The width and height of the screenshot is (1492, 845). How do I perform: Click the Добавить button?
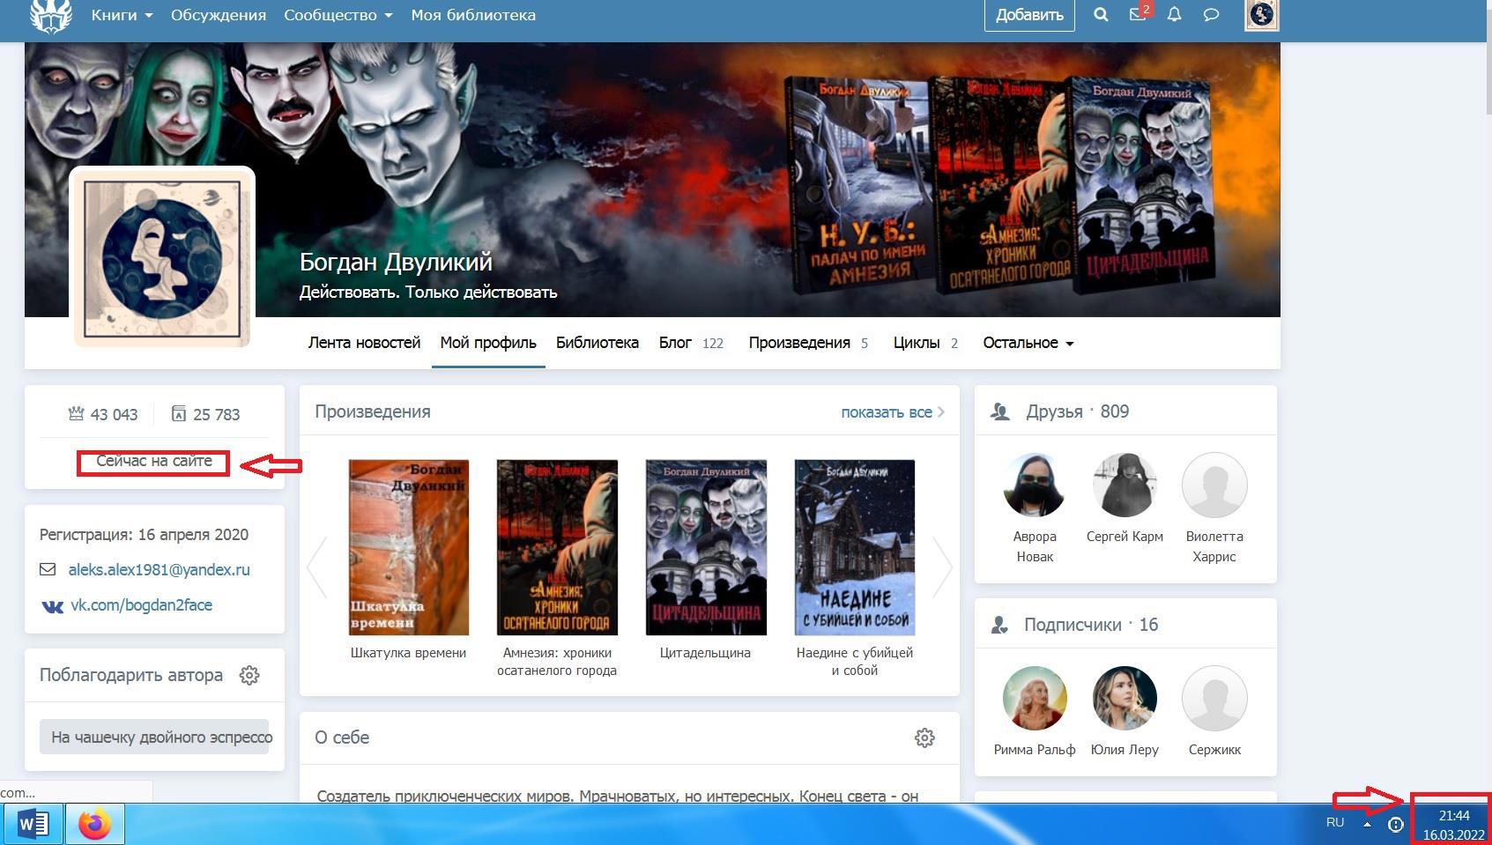pos(1028,15)
